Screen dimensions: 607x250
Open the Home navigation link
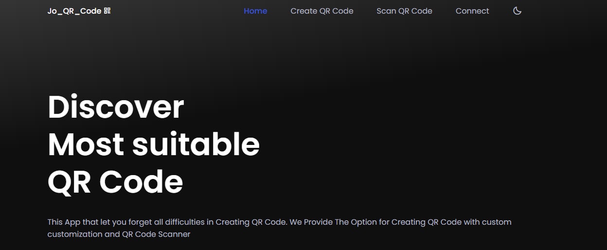[255, 11]
